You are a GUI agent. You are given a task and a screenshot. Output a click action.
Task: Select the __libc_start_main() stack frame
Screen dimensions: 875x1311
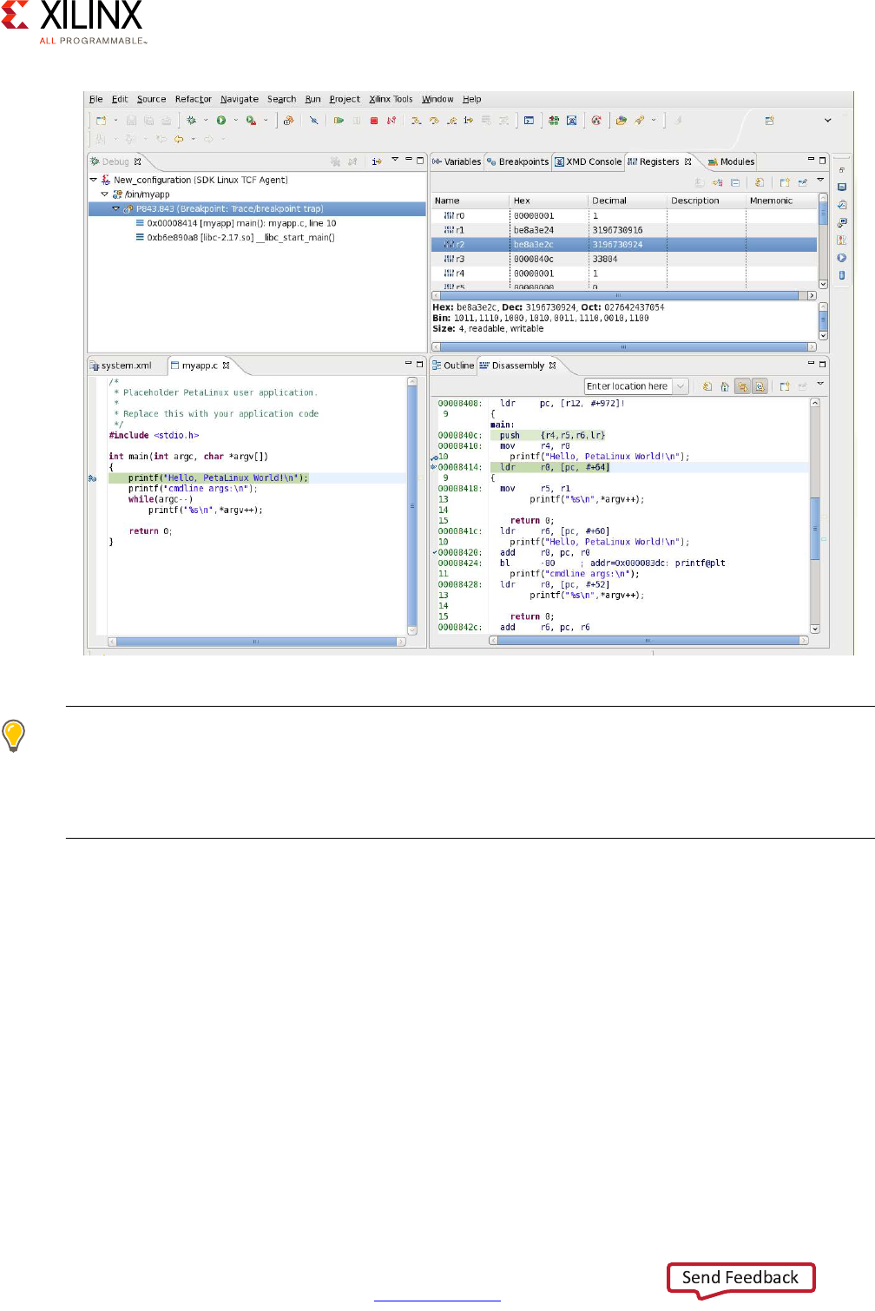pyautogui.click(x=234, y=237)
